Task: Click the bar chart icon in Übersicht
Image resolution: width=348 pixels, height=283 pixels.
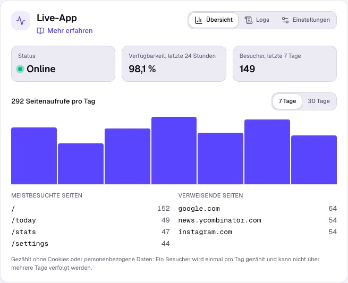Action: pyautogui.click(x=198, y=20)
